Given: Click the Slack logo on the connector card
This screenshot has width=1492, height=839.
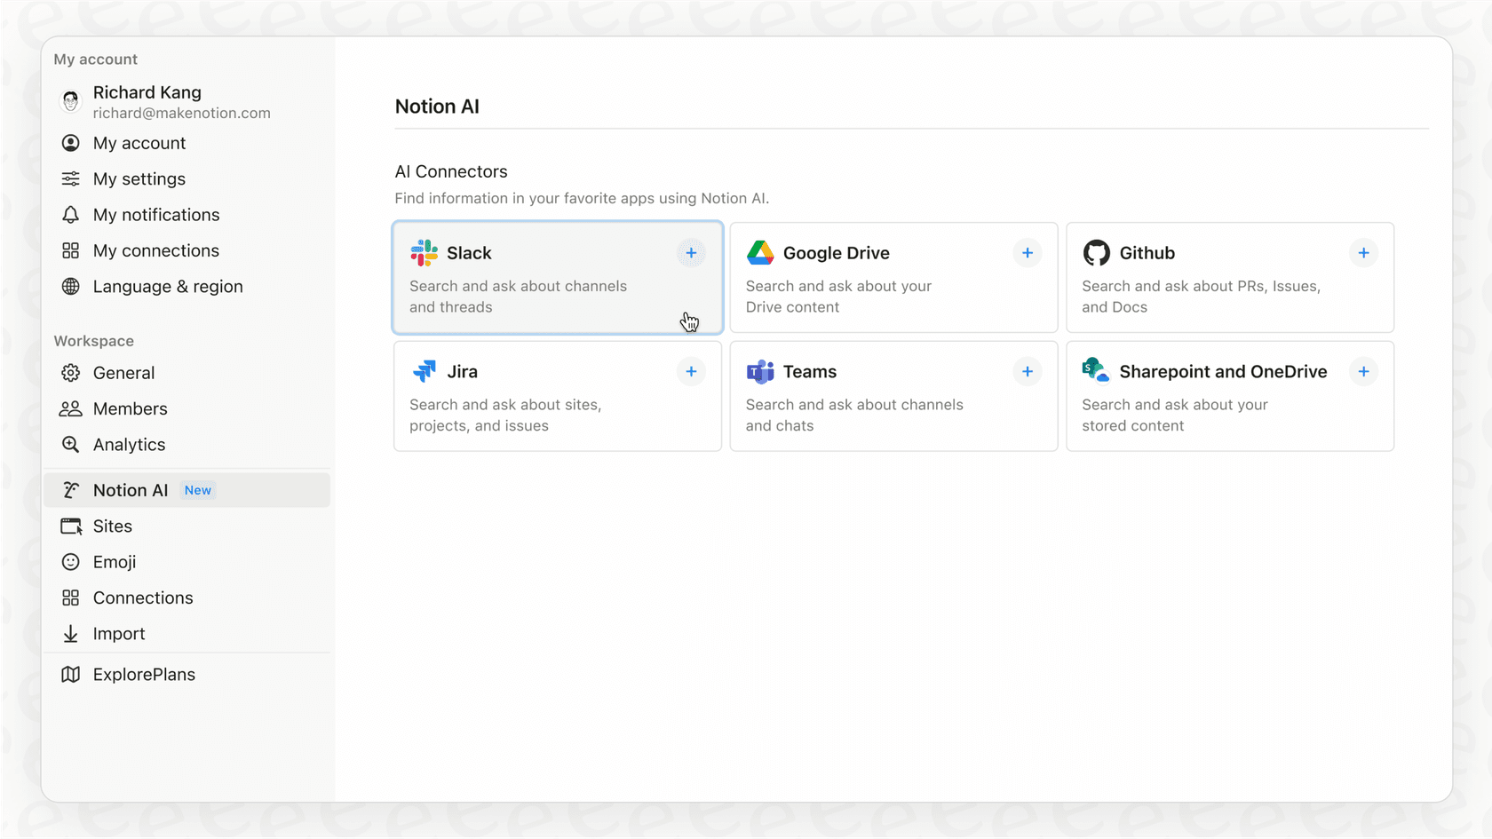Looking at the screenshot, I should coord(424,252).
